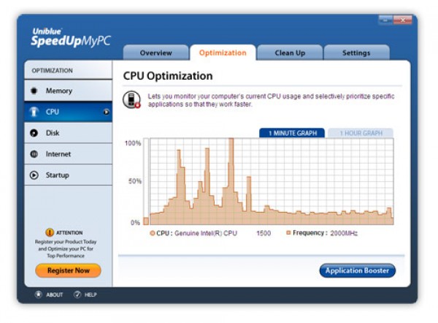Click the CPU icon in sidebar
This screenshot has width=438, height=323.
coord(34,112)
